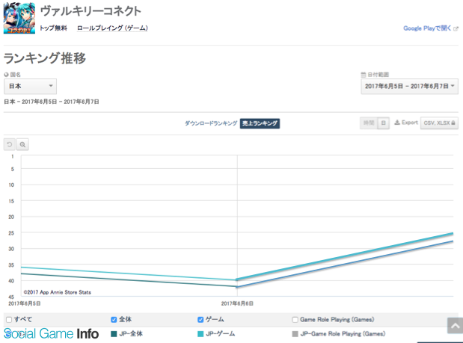Expand the 日本 country dropdown

(30, 86)
